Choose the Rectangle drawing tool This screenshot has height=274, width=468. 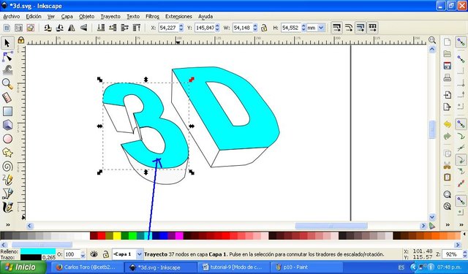(x=7, y=112)
